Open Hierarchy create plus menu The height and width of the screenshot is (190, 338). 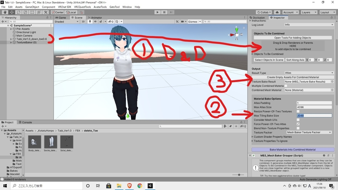click(3, 22)
